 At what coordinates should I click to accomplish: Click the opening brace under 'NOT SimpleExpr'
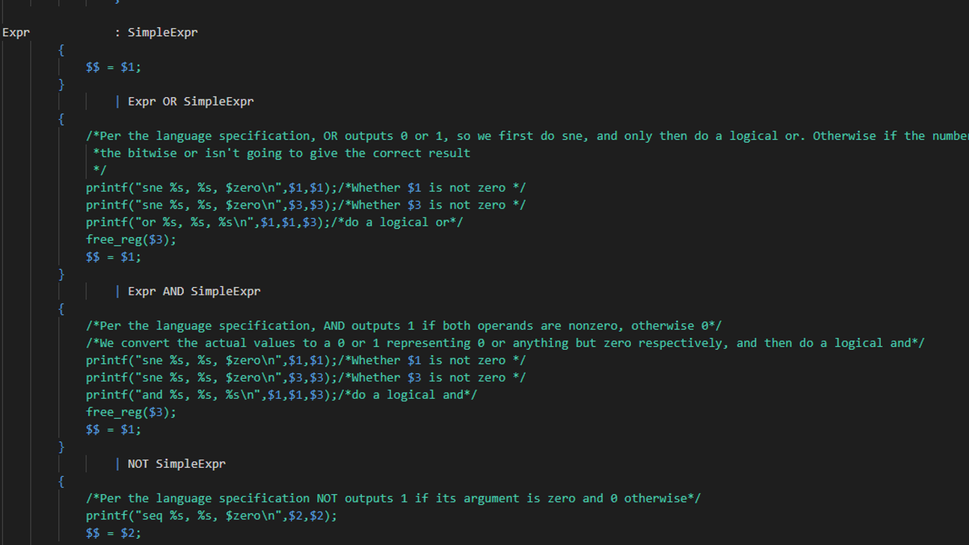click(61, 481)
